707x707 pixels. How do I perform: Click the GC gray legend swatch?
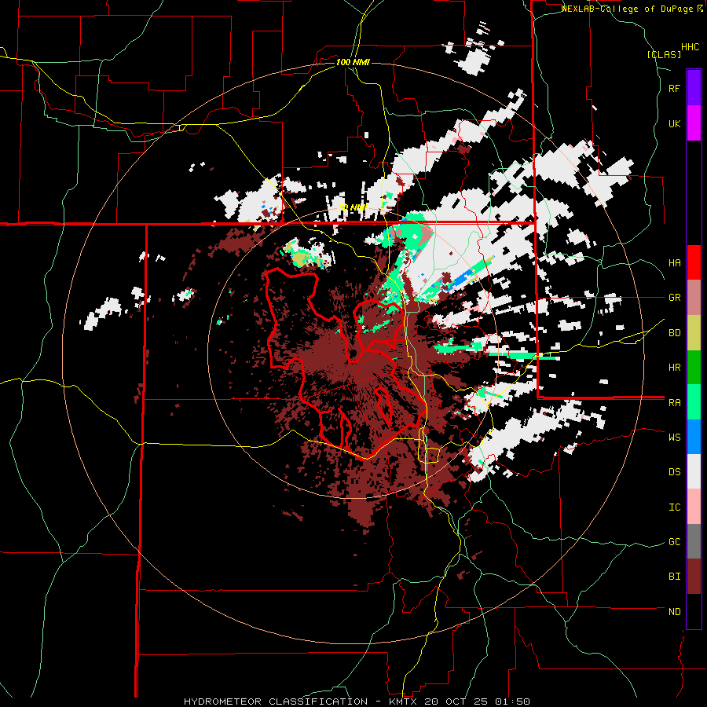coord(694,541)
